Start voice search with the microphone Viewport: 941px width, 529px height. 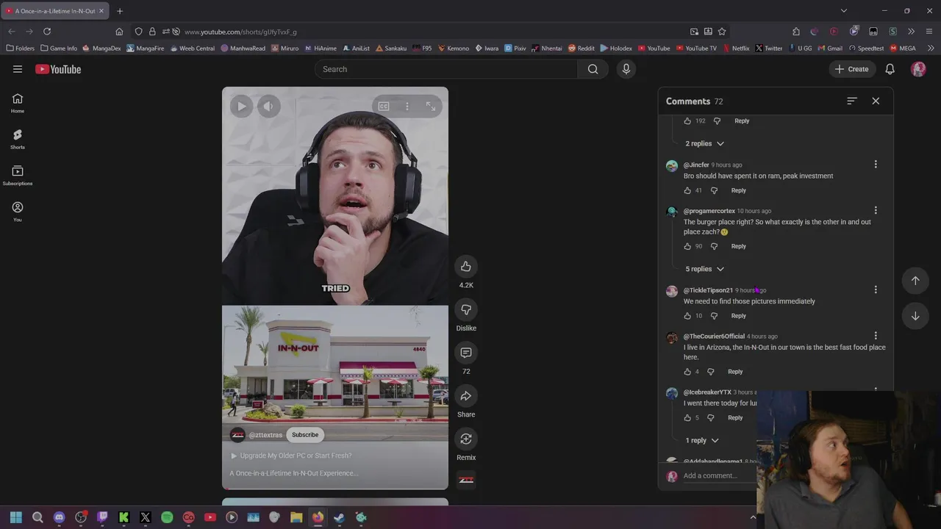[x=626, y=69]
